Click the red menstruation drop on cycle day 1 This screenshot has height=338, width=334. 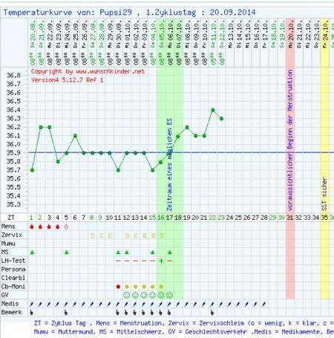32,227
